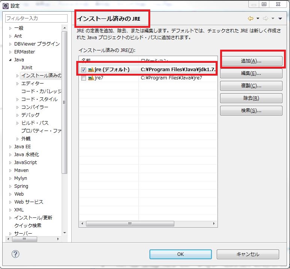Click the tree horizontal scroll right arrow

click(x=58, y=239)
